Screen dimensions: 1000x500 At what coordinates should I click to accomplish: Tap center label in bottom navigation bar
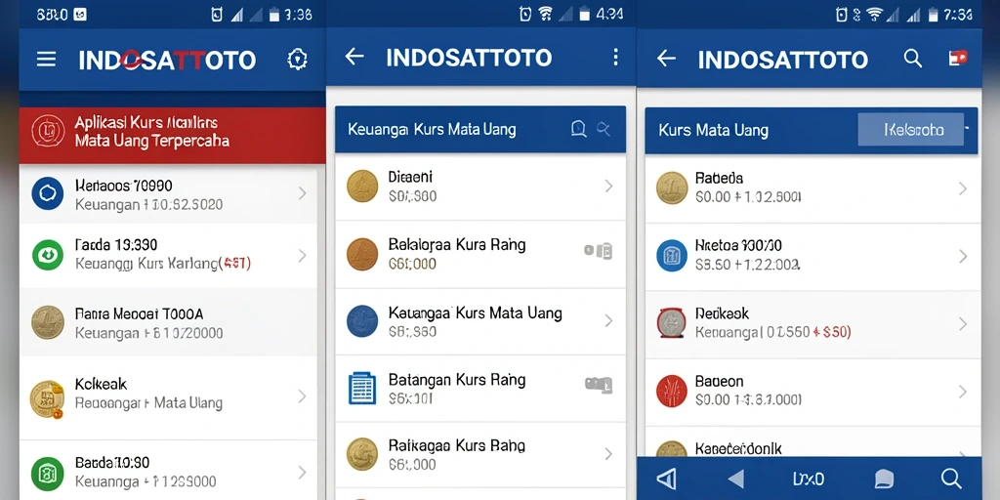[808, 479]
